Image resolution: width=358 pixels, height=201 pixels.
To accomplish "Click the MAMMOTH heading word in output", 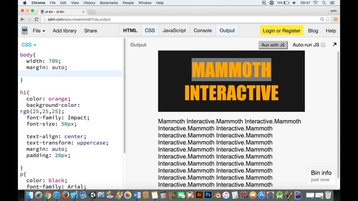I will [231, 70].
